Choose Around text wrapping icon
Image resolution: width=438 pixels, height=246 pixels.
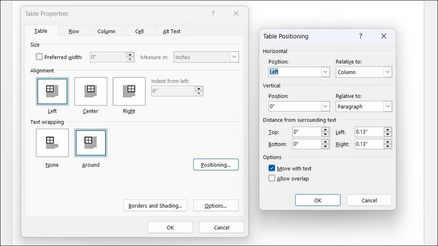[90, 142]
